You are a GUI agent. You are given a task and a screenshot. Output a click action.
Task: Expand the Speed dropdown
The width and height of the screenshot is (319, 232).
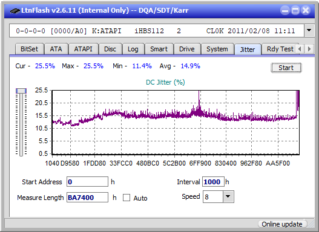(228, 196)
